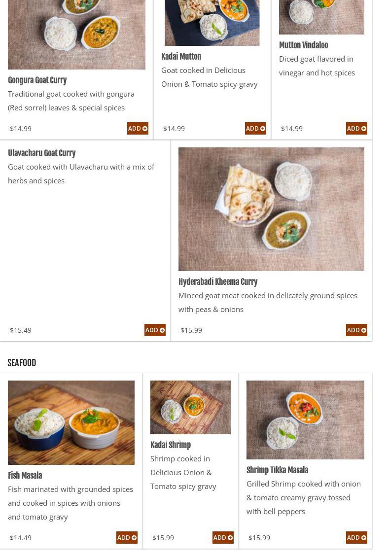Click the Kadai Mutton photo
Image resolution: width=387 pixels, height=558 pixels.
(x=212, y=23)
